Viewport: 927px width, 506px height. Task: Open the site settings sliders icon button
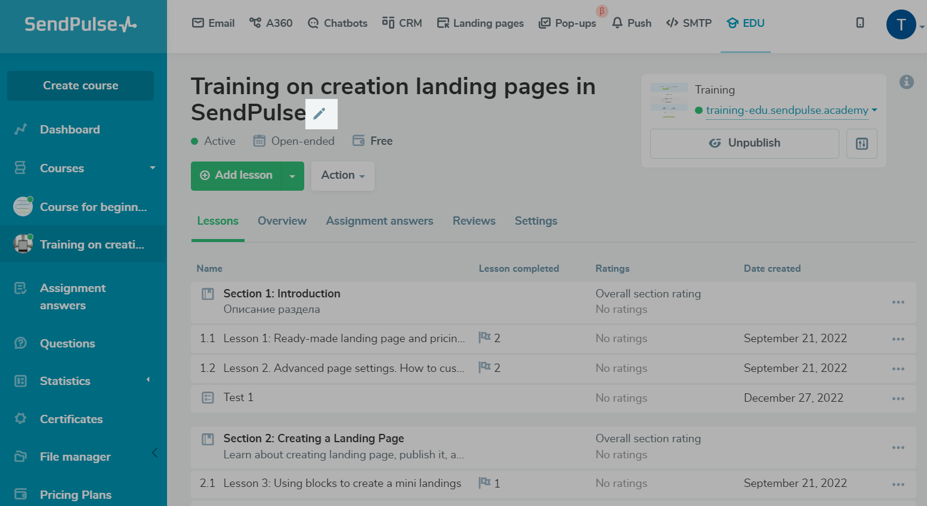(x=861, y=144)
